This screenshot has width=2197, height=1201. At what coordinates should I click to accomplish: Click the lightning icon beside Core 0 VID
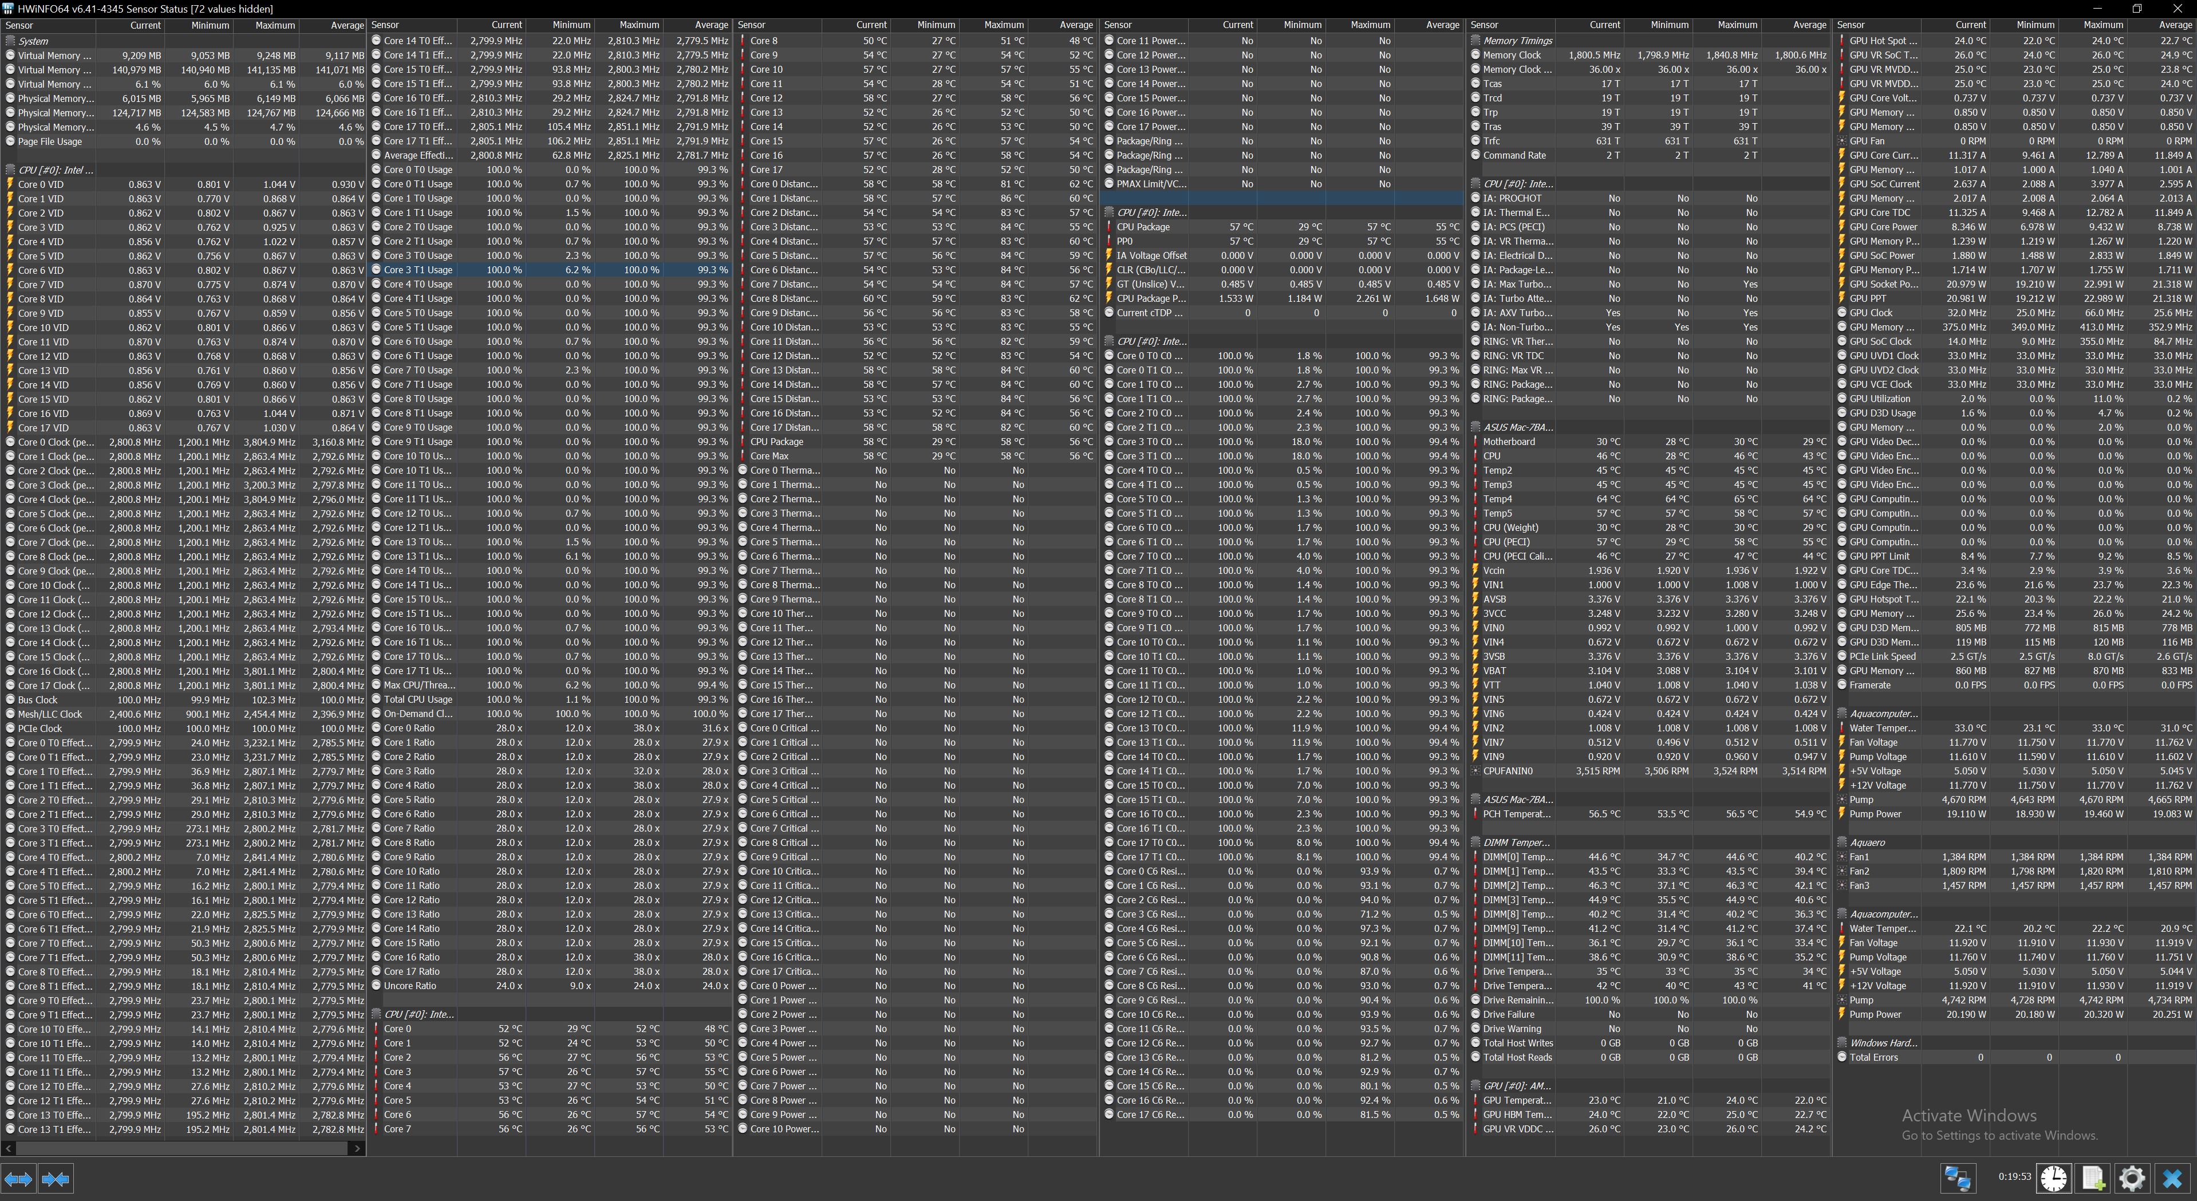[10, 184]
